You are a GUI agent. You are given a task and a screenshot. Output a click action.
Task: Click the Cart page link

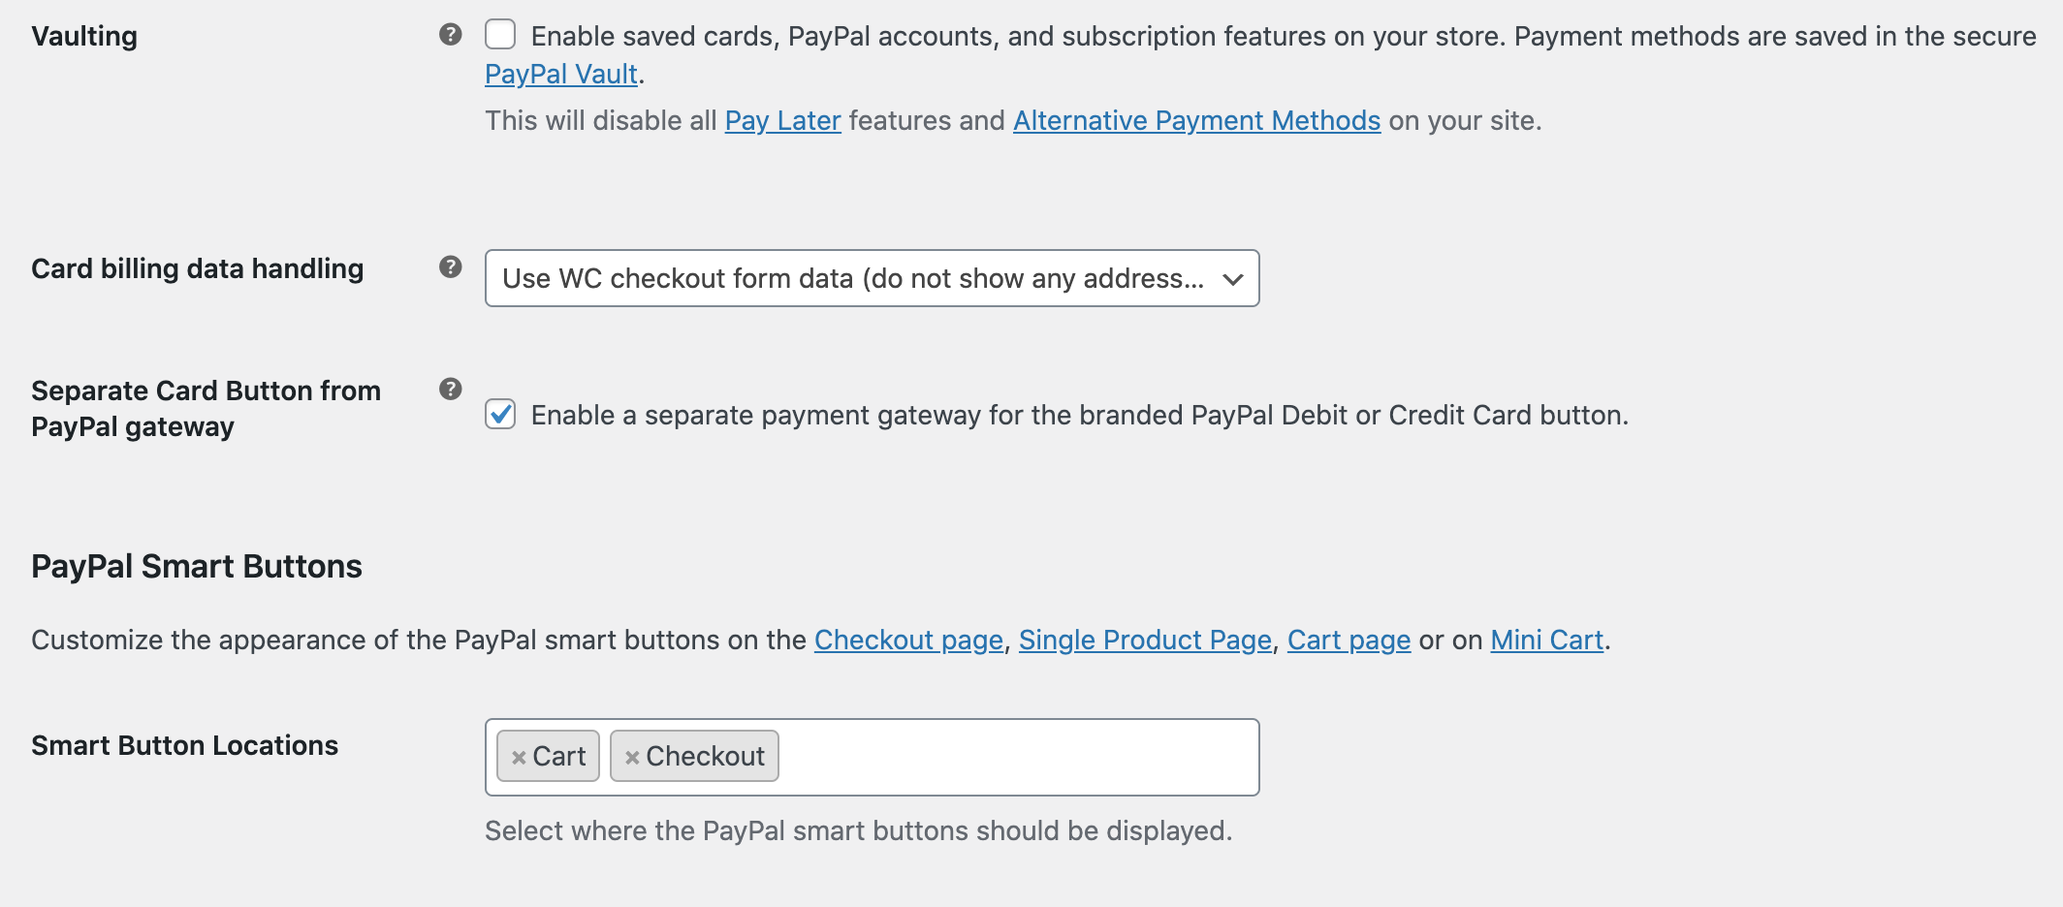[1349, 640]
